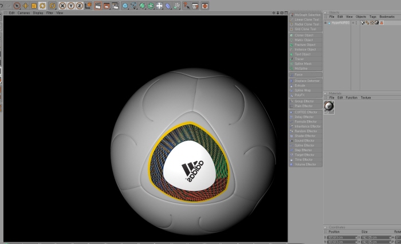Add a Cloner Object

click(305, 36)
